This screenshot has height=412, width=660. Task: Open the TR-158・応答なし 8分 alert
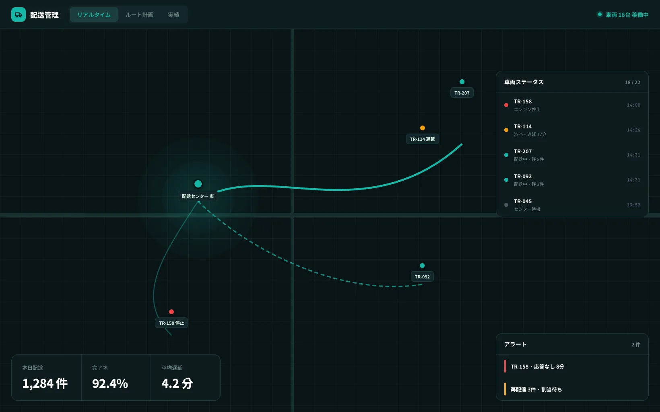(x=572, y=367)
